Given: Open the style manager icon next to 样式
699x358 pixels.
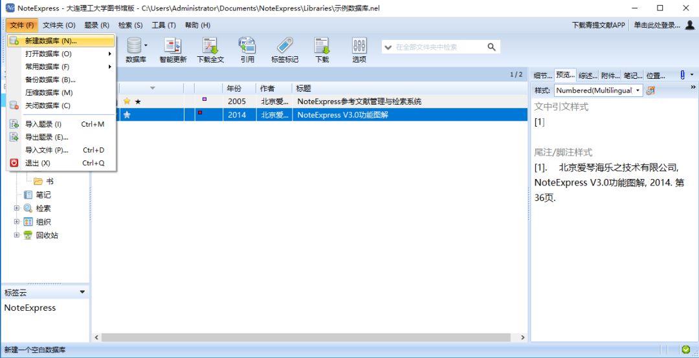Looking at the screenshot, I should click(650, 90).
